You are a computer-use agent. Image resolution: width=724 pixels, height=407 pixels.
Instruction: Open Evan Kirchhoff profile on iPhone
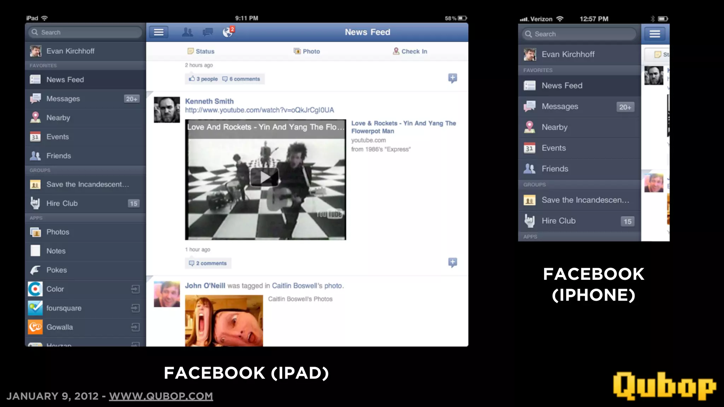point(579,54)
